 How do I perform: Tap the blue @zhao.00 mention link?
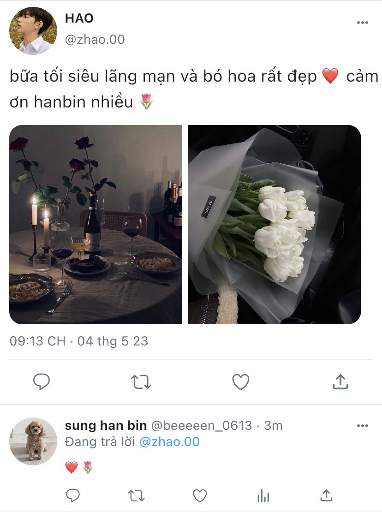tap(169, 441)
